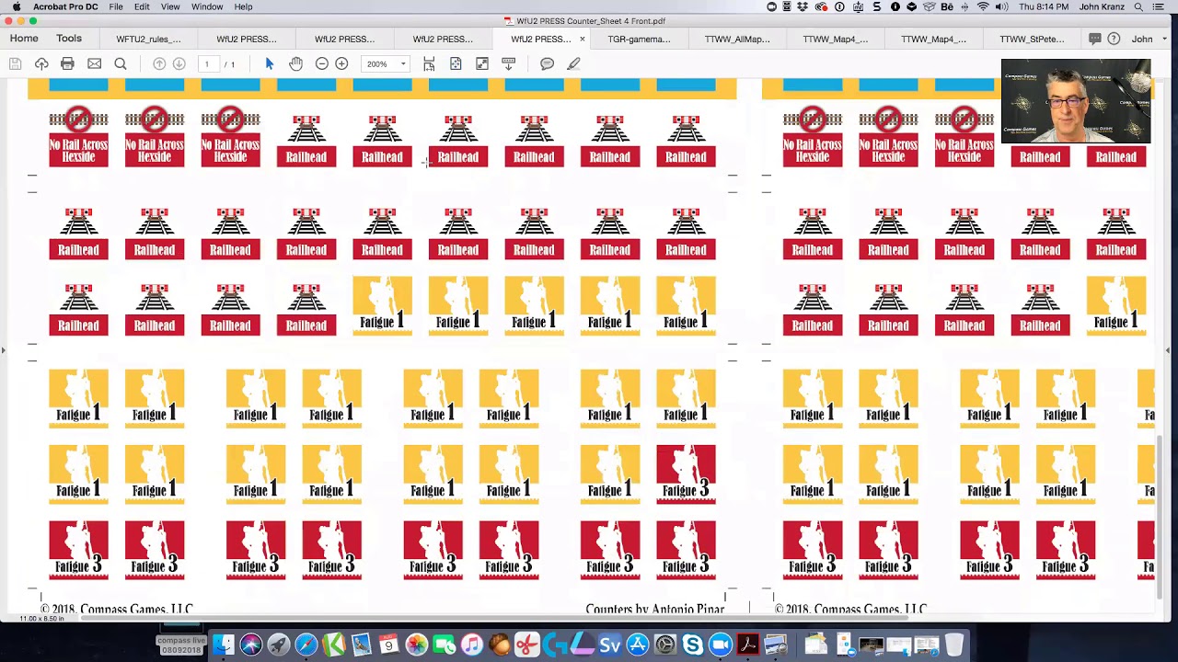Open the Acrobat Pro DC application menu

(x=65, y=6)
